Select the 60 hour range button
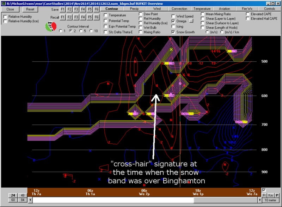 coord(13,200)
